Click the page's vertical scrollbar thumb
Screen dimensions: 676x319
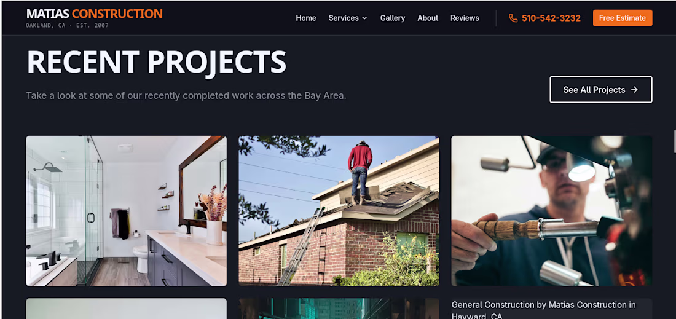(x=675, y=141)
